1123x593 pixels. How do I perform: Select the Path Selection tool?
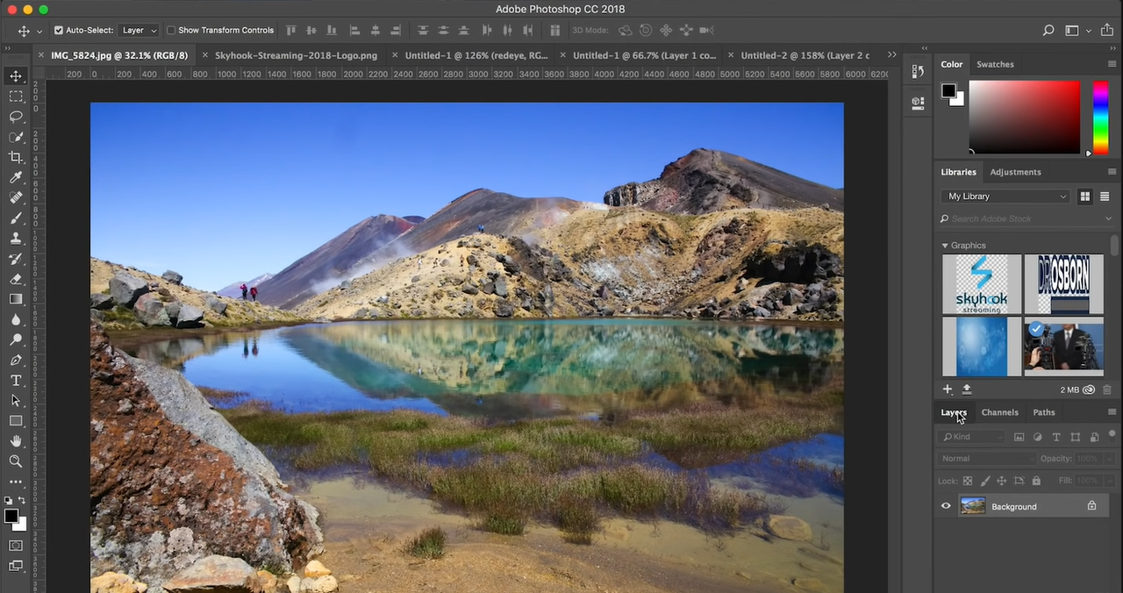[x=16, y=400]
